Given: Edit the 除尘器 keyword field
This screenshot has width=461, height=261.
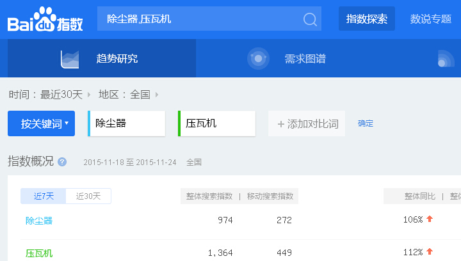Looking at the screenshot, I should 126,123.
